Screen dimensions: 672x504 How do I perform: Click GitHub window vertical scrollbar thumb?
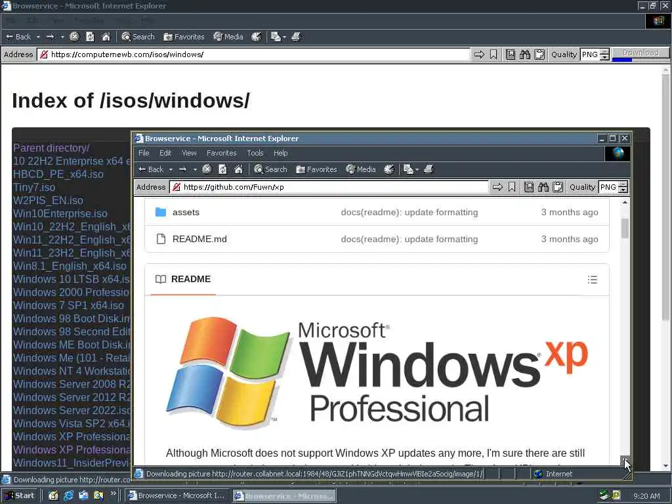pyautogui.click(x=625, y=228)
